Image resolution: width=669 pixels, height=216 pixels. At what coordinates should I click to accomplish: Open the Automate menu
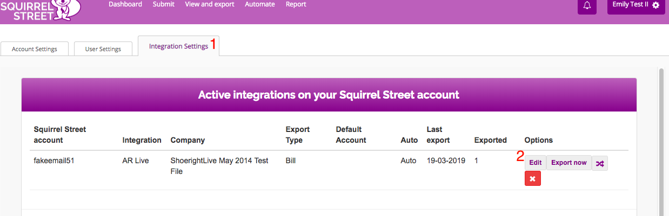(x=260, y=4)
